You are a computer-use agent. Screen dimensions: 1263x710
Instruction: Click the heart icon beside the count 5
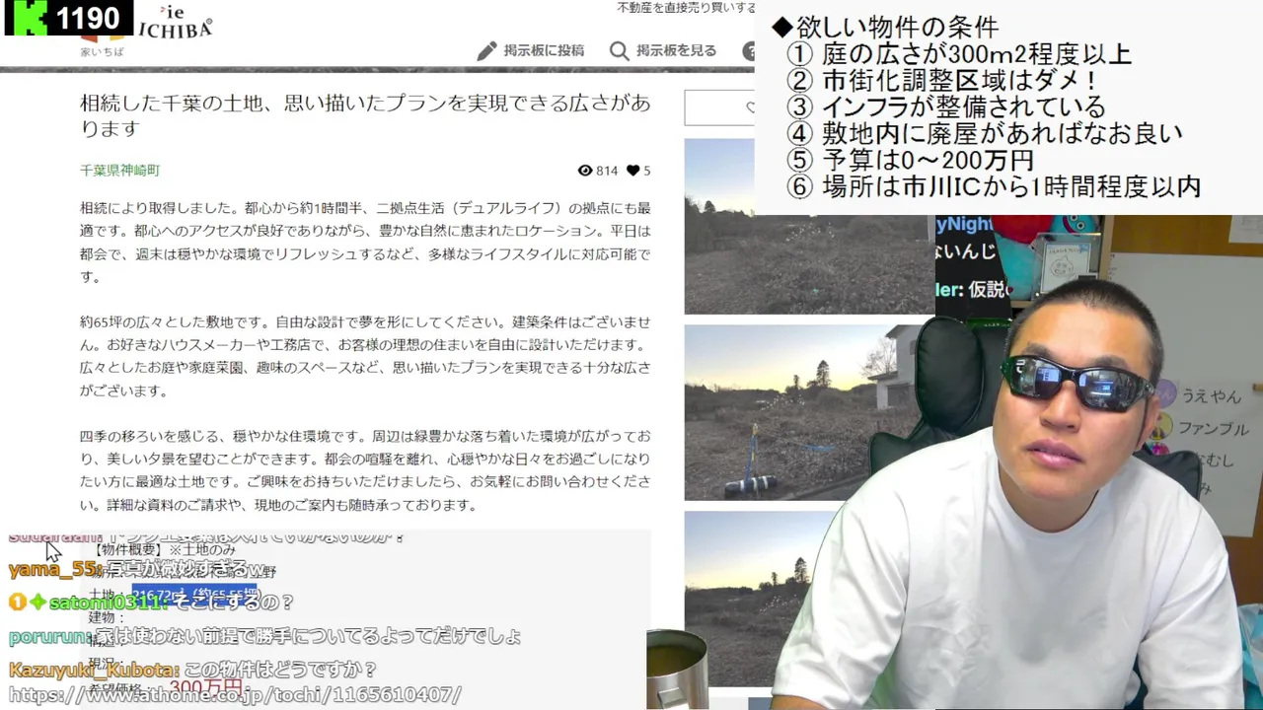pos(632,171)
